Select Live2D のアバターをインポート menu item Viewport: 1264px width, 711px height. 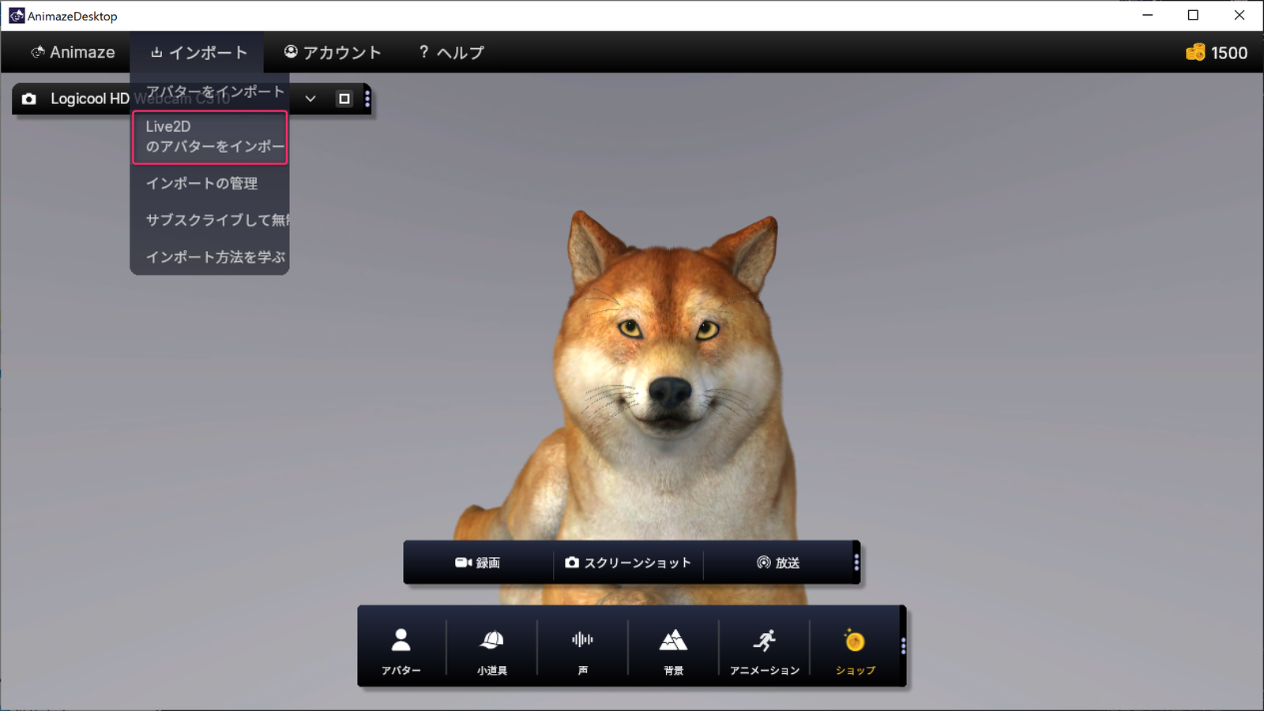(210, 137)
